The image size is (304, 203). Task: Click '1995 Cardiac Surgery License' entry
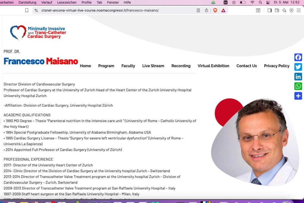[94, 141]
